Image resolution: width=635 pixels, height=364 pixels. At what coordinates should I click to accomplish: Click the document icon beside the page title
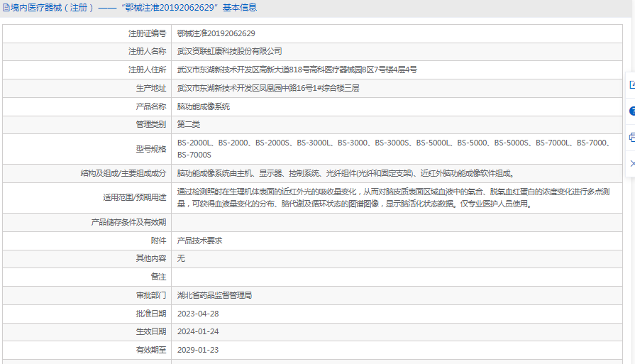[x=6, y=8]
